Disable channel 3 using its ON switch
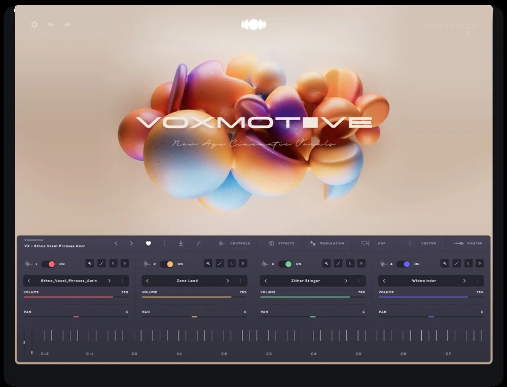 (x=288, y=264)
